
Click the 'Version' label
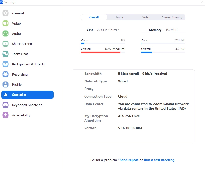tap(90, 128)
